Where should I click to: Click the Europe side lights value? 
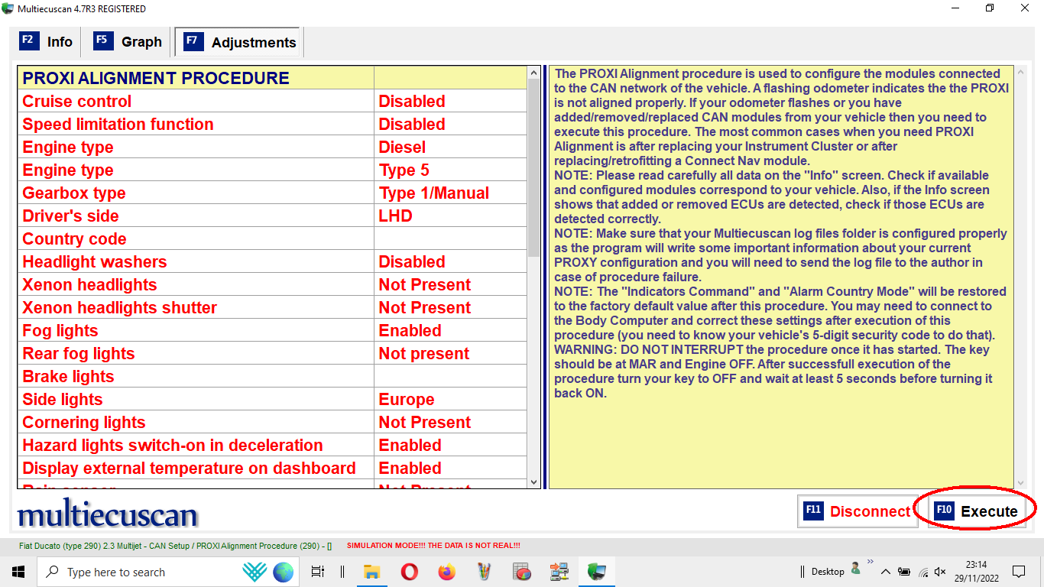pyautogui.click(x=407, y=399)
